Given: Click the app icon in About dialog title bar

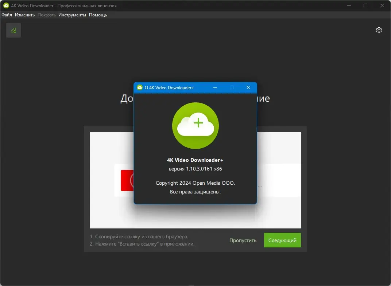Looking at the screenshot, I should pyautogui.click(x=140, y=87).
